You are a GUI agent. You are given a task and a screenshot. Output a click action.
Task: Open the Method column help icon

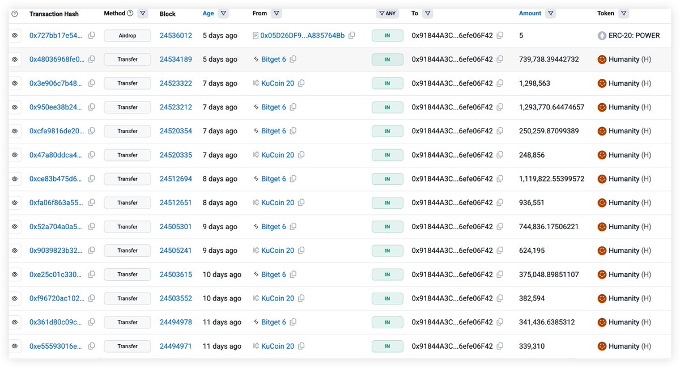coord(130,13)
